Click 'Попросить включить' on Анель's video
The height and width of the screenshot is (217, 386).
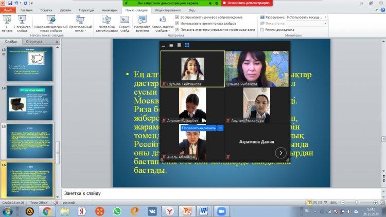point(199,128)
